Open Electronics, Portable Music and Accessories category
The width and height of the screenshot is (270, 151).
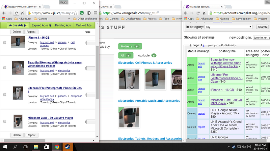[149, 101]
